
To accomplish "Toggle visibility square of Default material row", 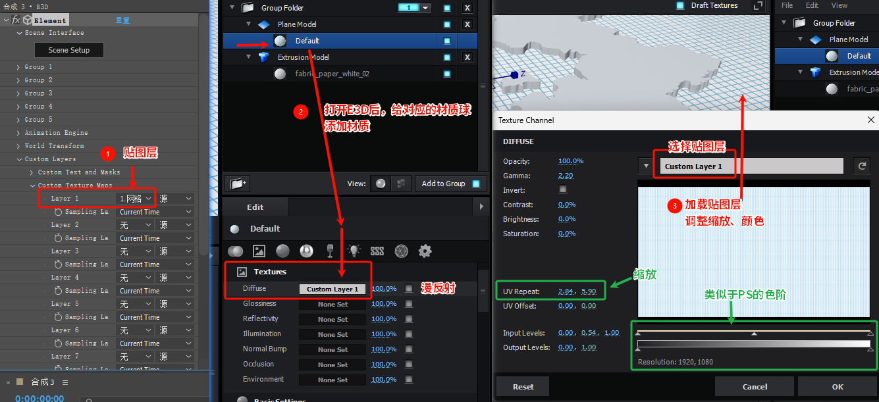I will pyautogui.click(x=447, y=41).
